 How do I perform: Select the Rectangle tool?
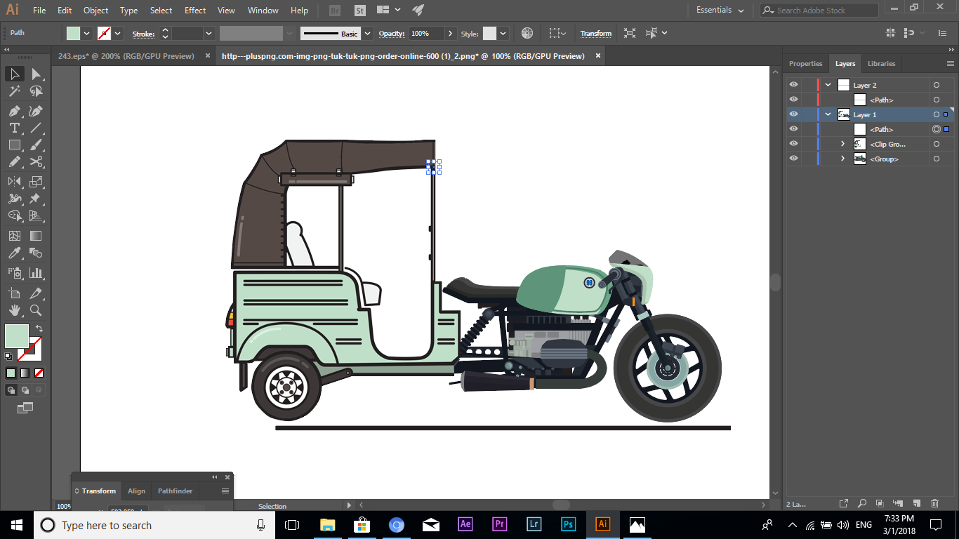pos(14,145)
